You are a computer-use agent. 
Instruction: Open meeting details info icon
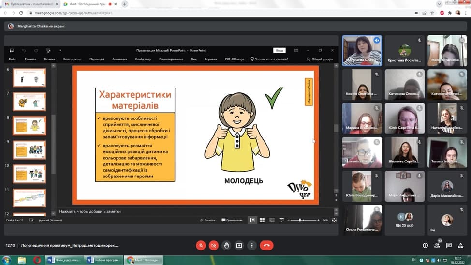click(426, 245)
